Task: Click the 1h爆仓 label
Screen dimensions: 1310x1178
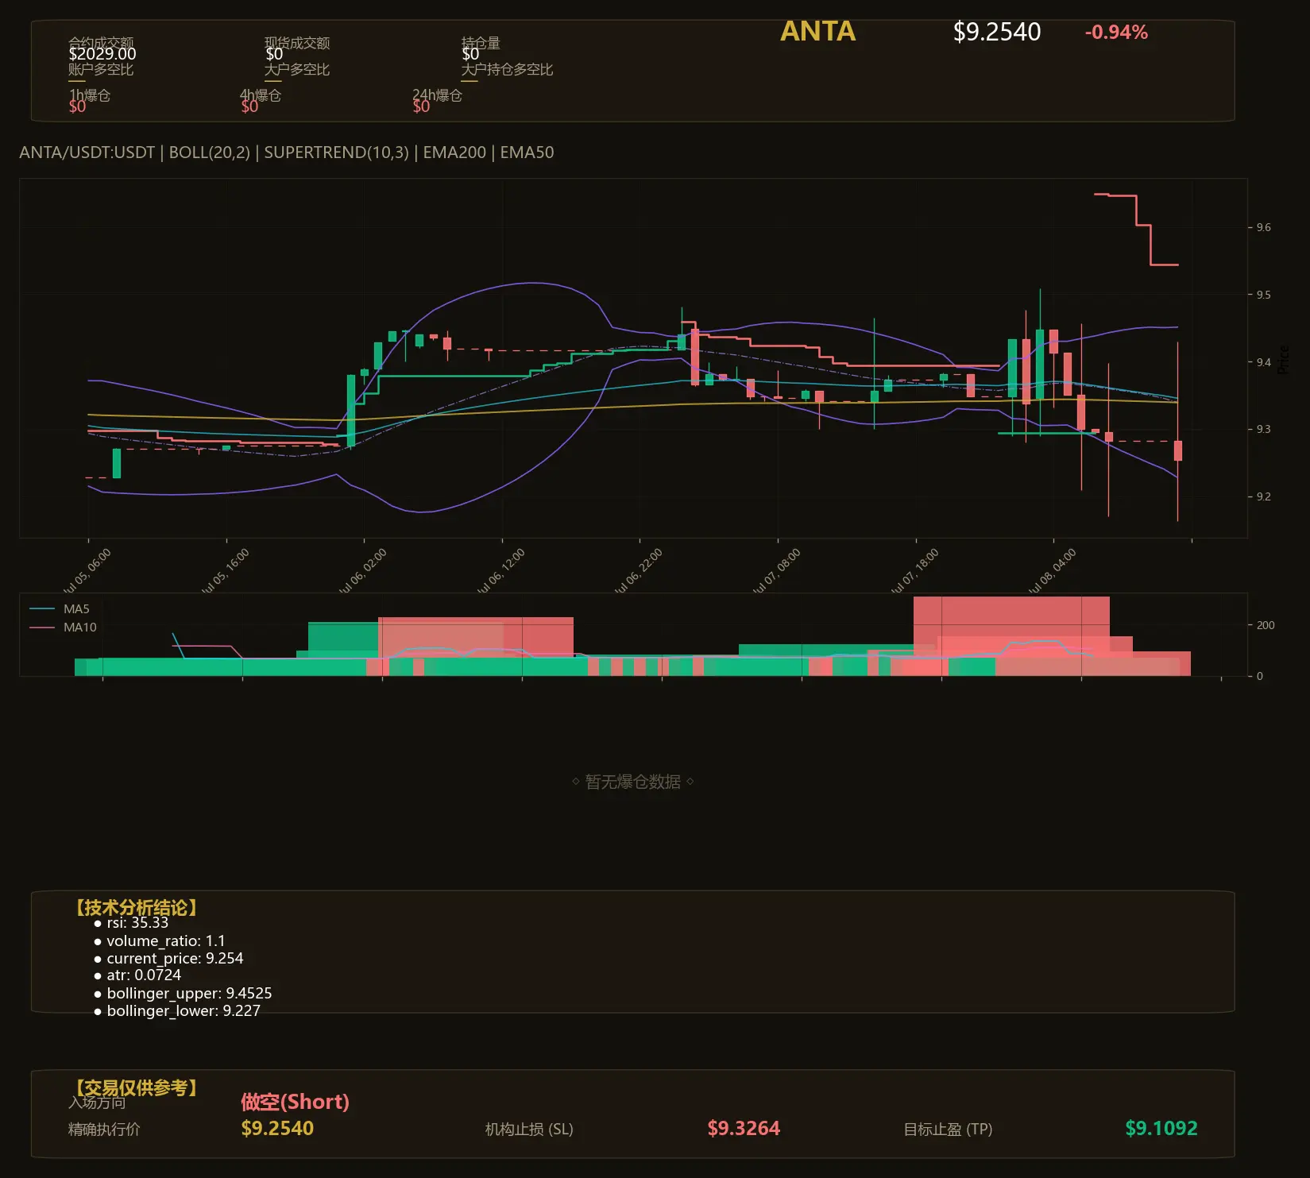Action: click(90, 95)
